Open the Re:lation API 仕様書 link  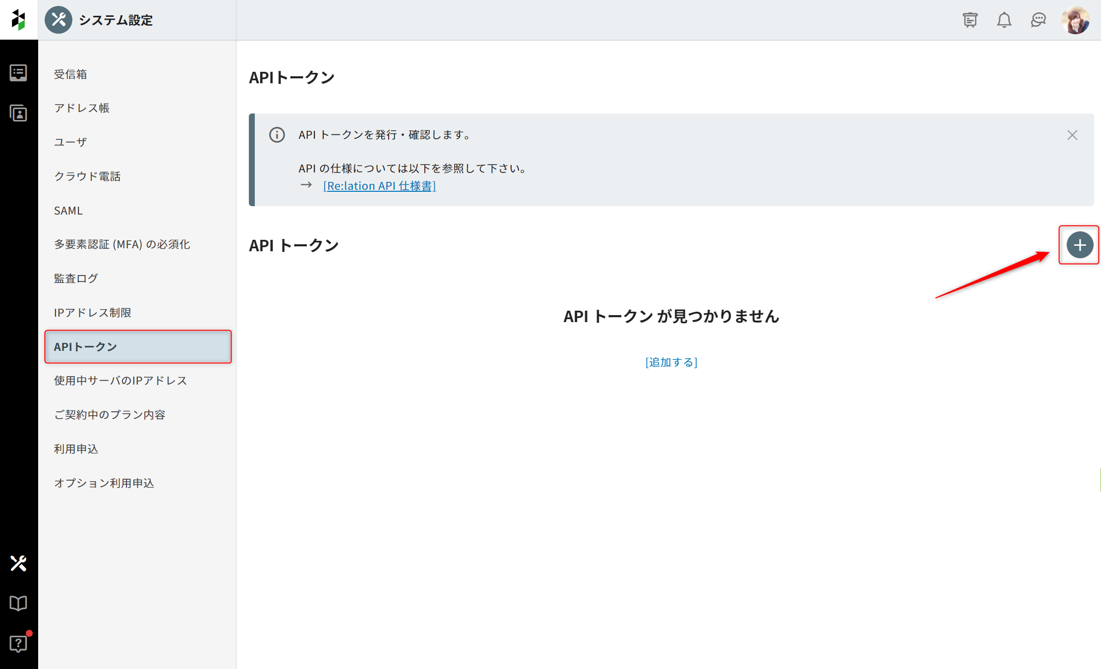pyautogui.click(x=379, y=186)
